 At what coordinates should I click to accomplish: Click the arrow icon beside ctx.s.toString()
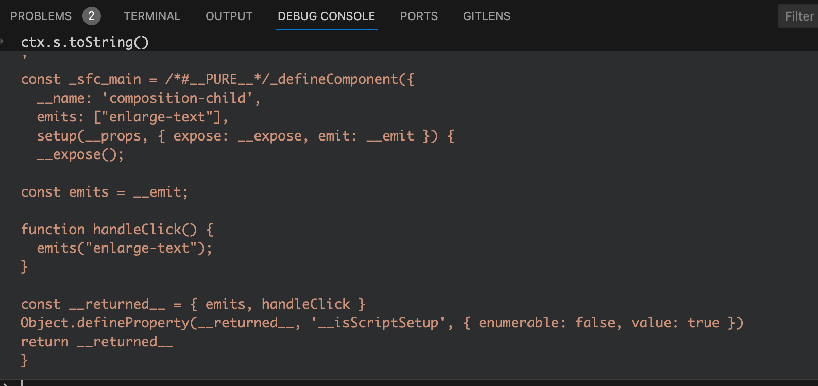pyautogui.click(x=2, y=41)
